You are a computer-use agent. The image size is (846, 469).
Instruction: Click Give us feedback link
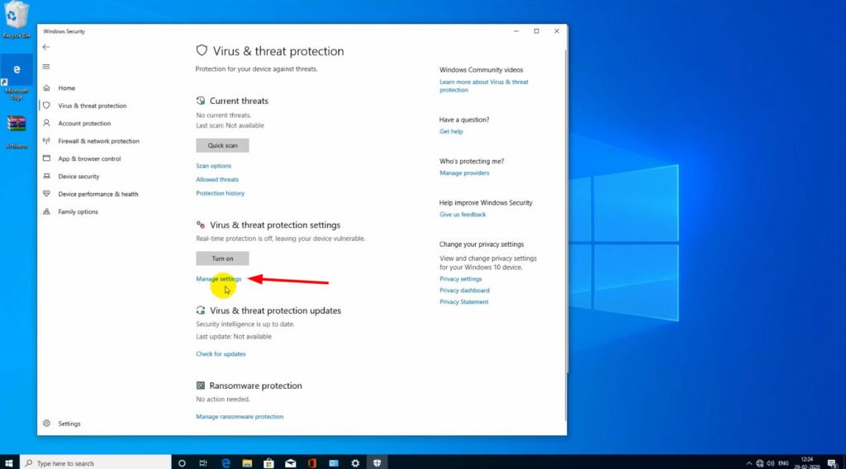pyautogui.click(x=463, y=215)
